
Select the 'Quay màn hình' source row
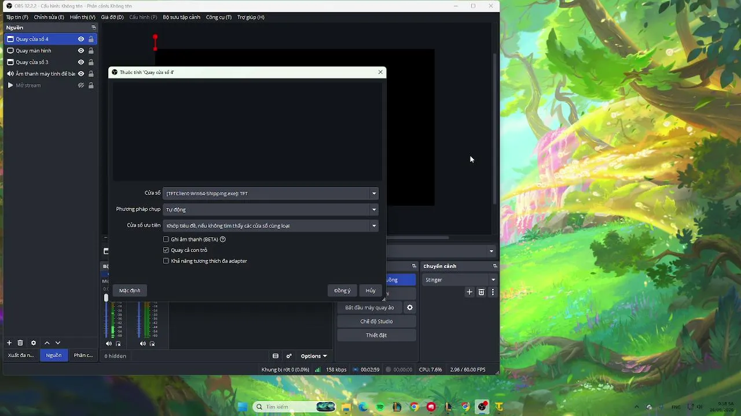[x=51, y=51]
